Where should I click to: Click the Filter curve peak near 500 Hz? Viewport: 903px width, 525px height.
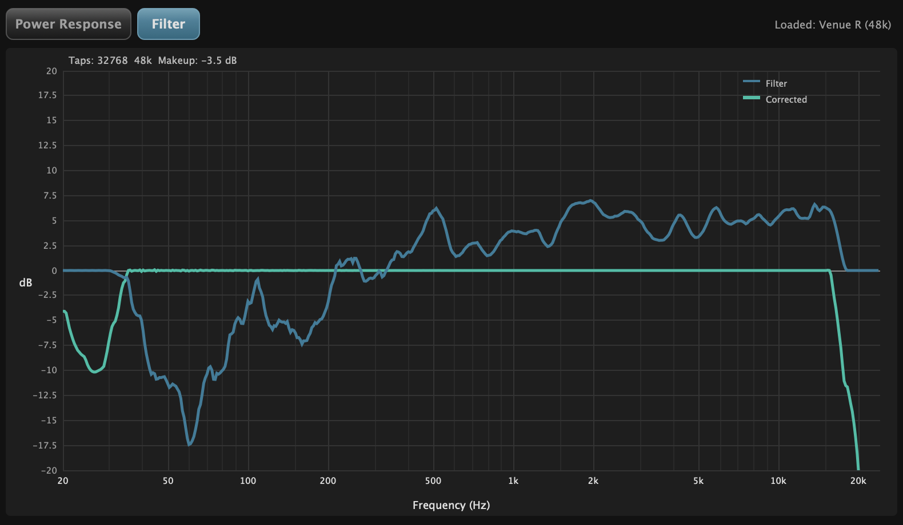point(436,208)
